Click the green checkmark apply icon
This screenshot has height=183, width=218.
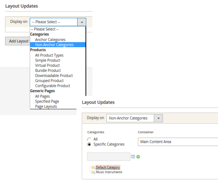[138, 157]
